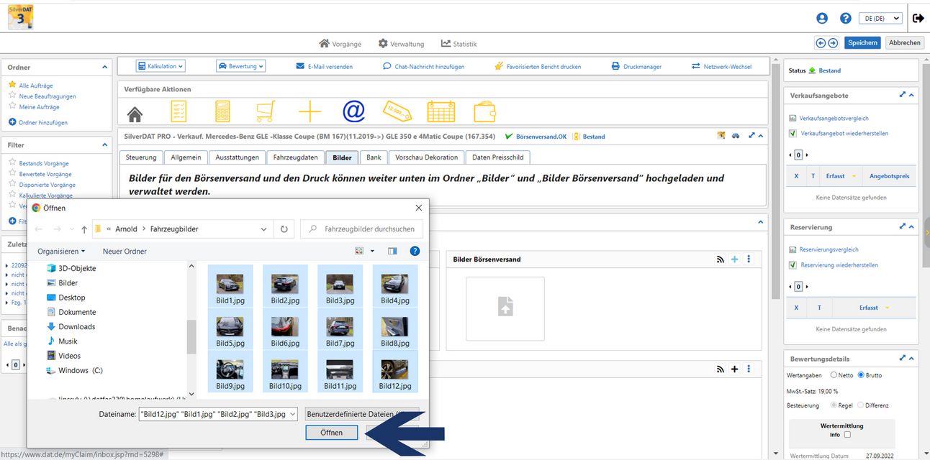Toggle Verkaufsangebot wiederherstellen checkbox
Viewport: 930px width, 460px height.
coord(793,134)
